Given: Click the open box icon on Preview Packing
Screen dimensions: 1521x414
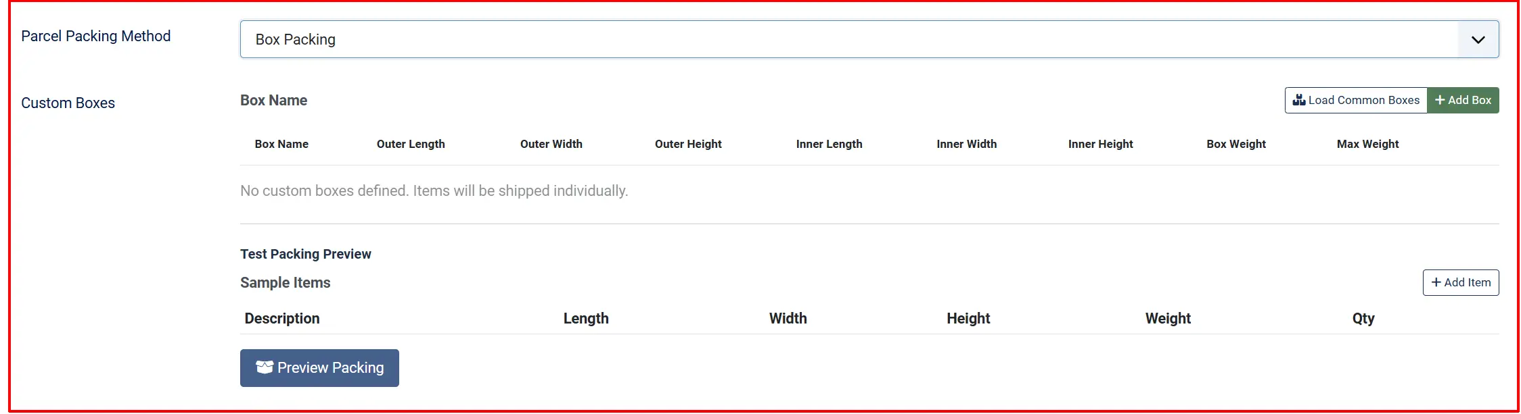Looking at the screenshot, I should pyautogui.click(x=265, y=367).
